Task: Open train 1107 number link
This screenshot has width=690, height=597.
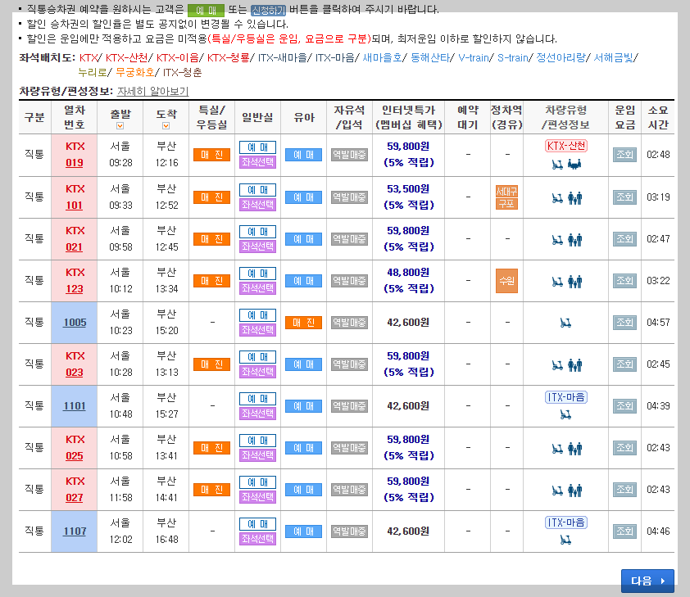Action: [75, 531]
